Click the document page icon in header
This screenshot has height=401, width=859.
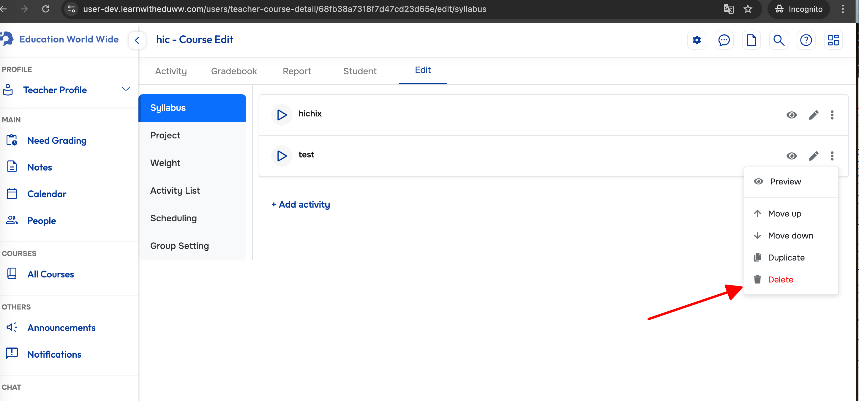[x=751, y=40]
